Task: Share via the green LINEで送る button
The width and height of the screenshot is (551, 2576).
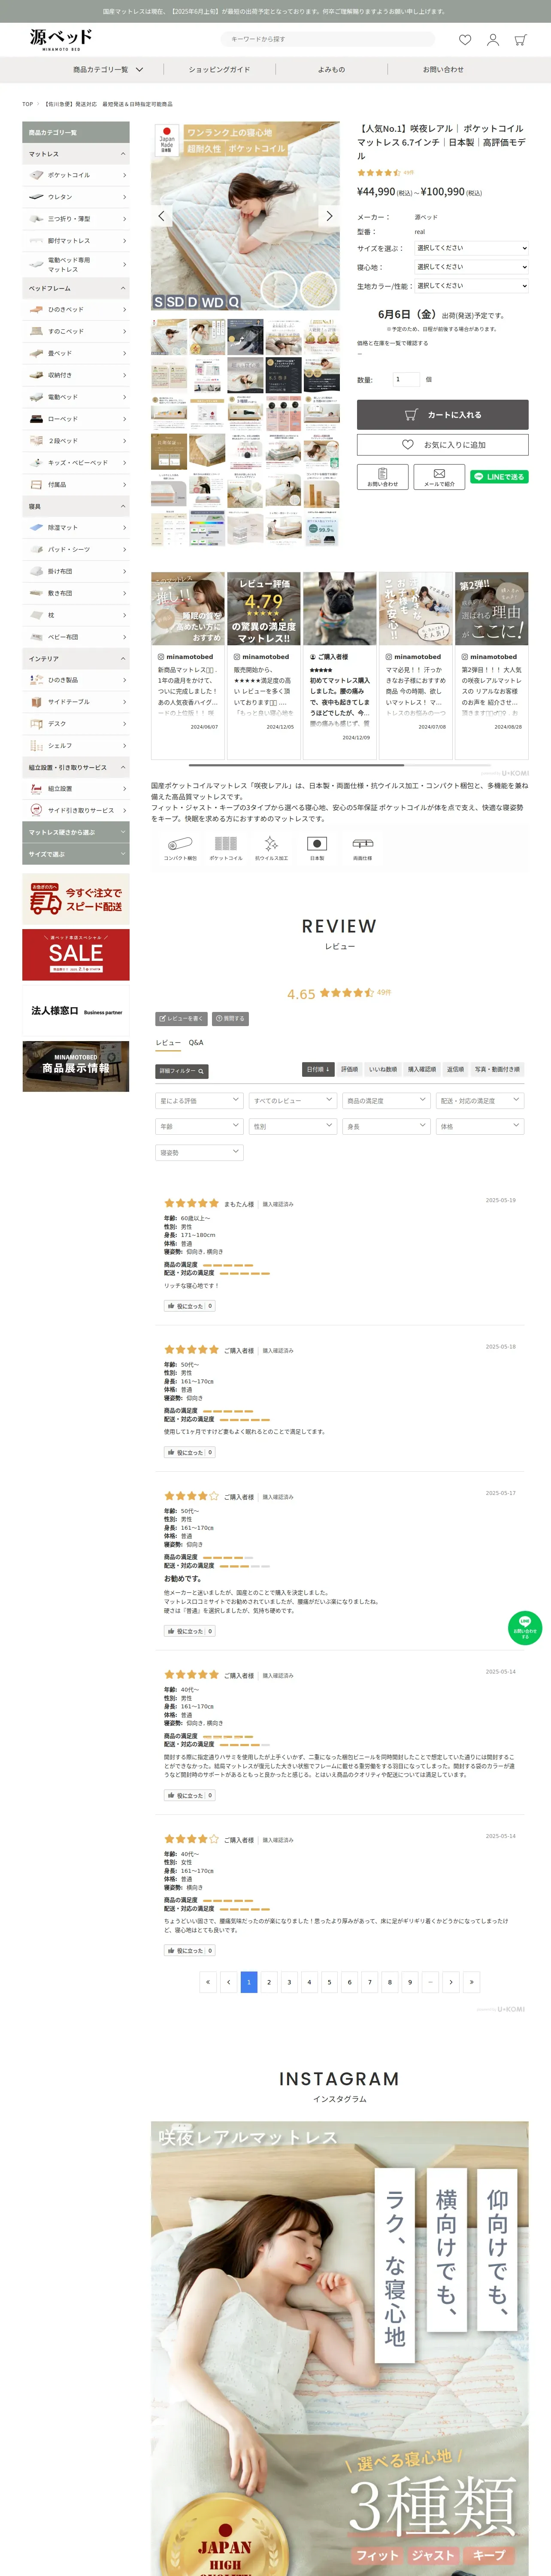Action: click(x=499, y=477)
